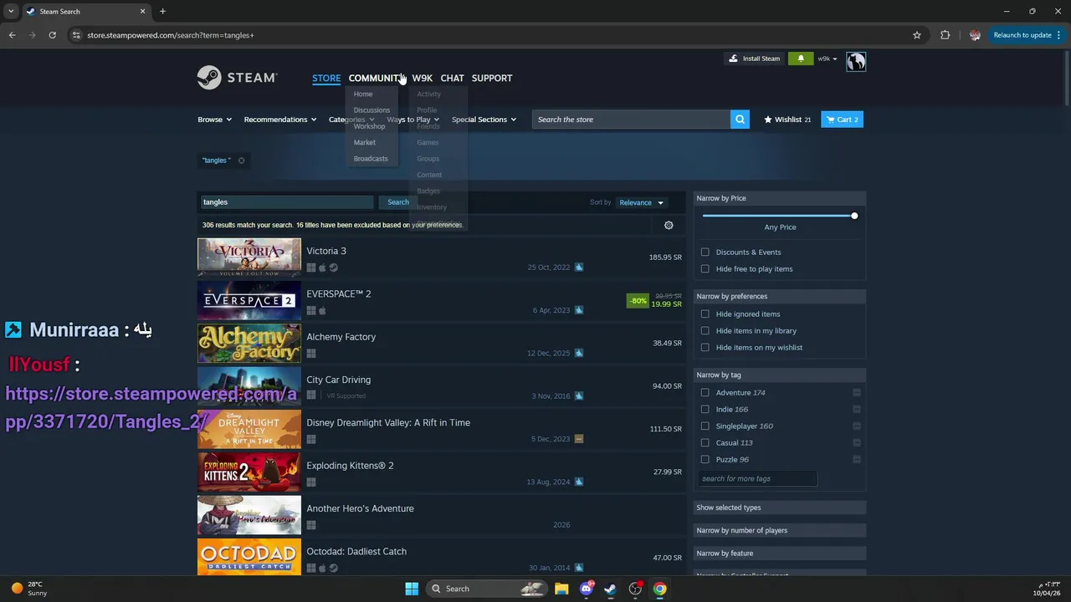Check Hide items on my wishlist
The image size is (1071, 602).
coord(705,347)
